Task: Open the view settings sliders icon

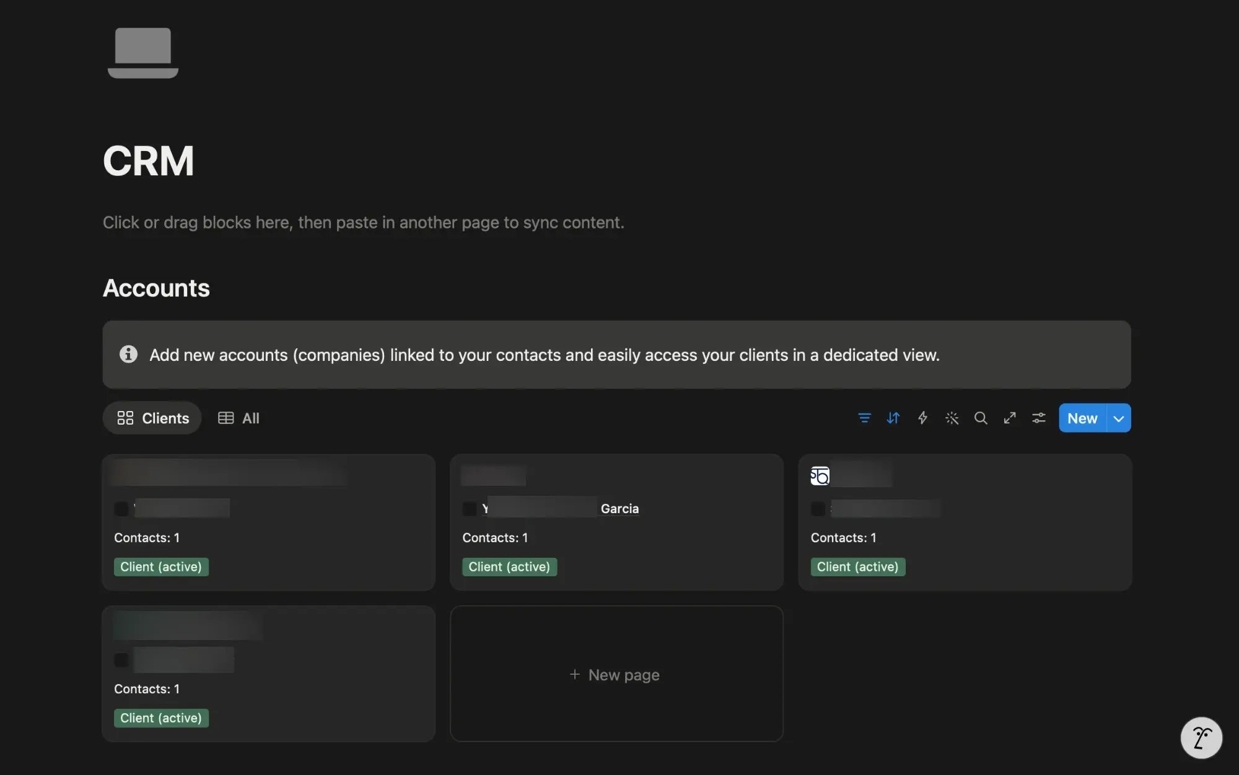Action: pyautogui.click(x=1039, y=418)
